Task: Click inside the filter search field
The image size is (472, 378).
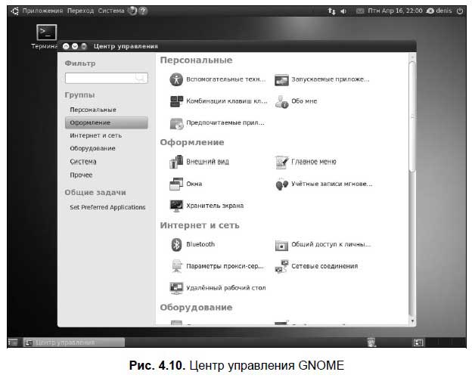Action: coord(106,79)
